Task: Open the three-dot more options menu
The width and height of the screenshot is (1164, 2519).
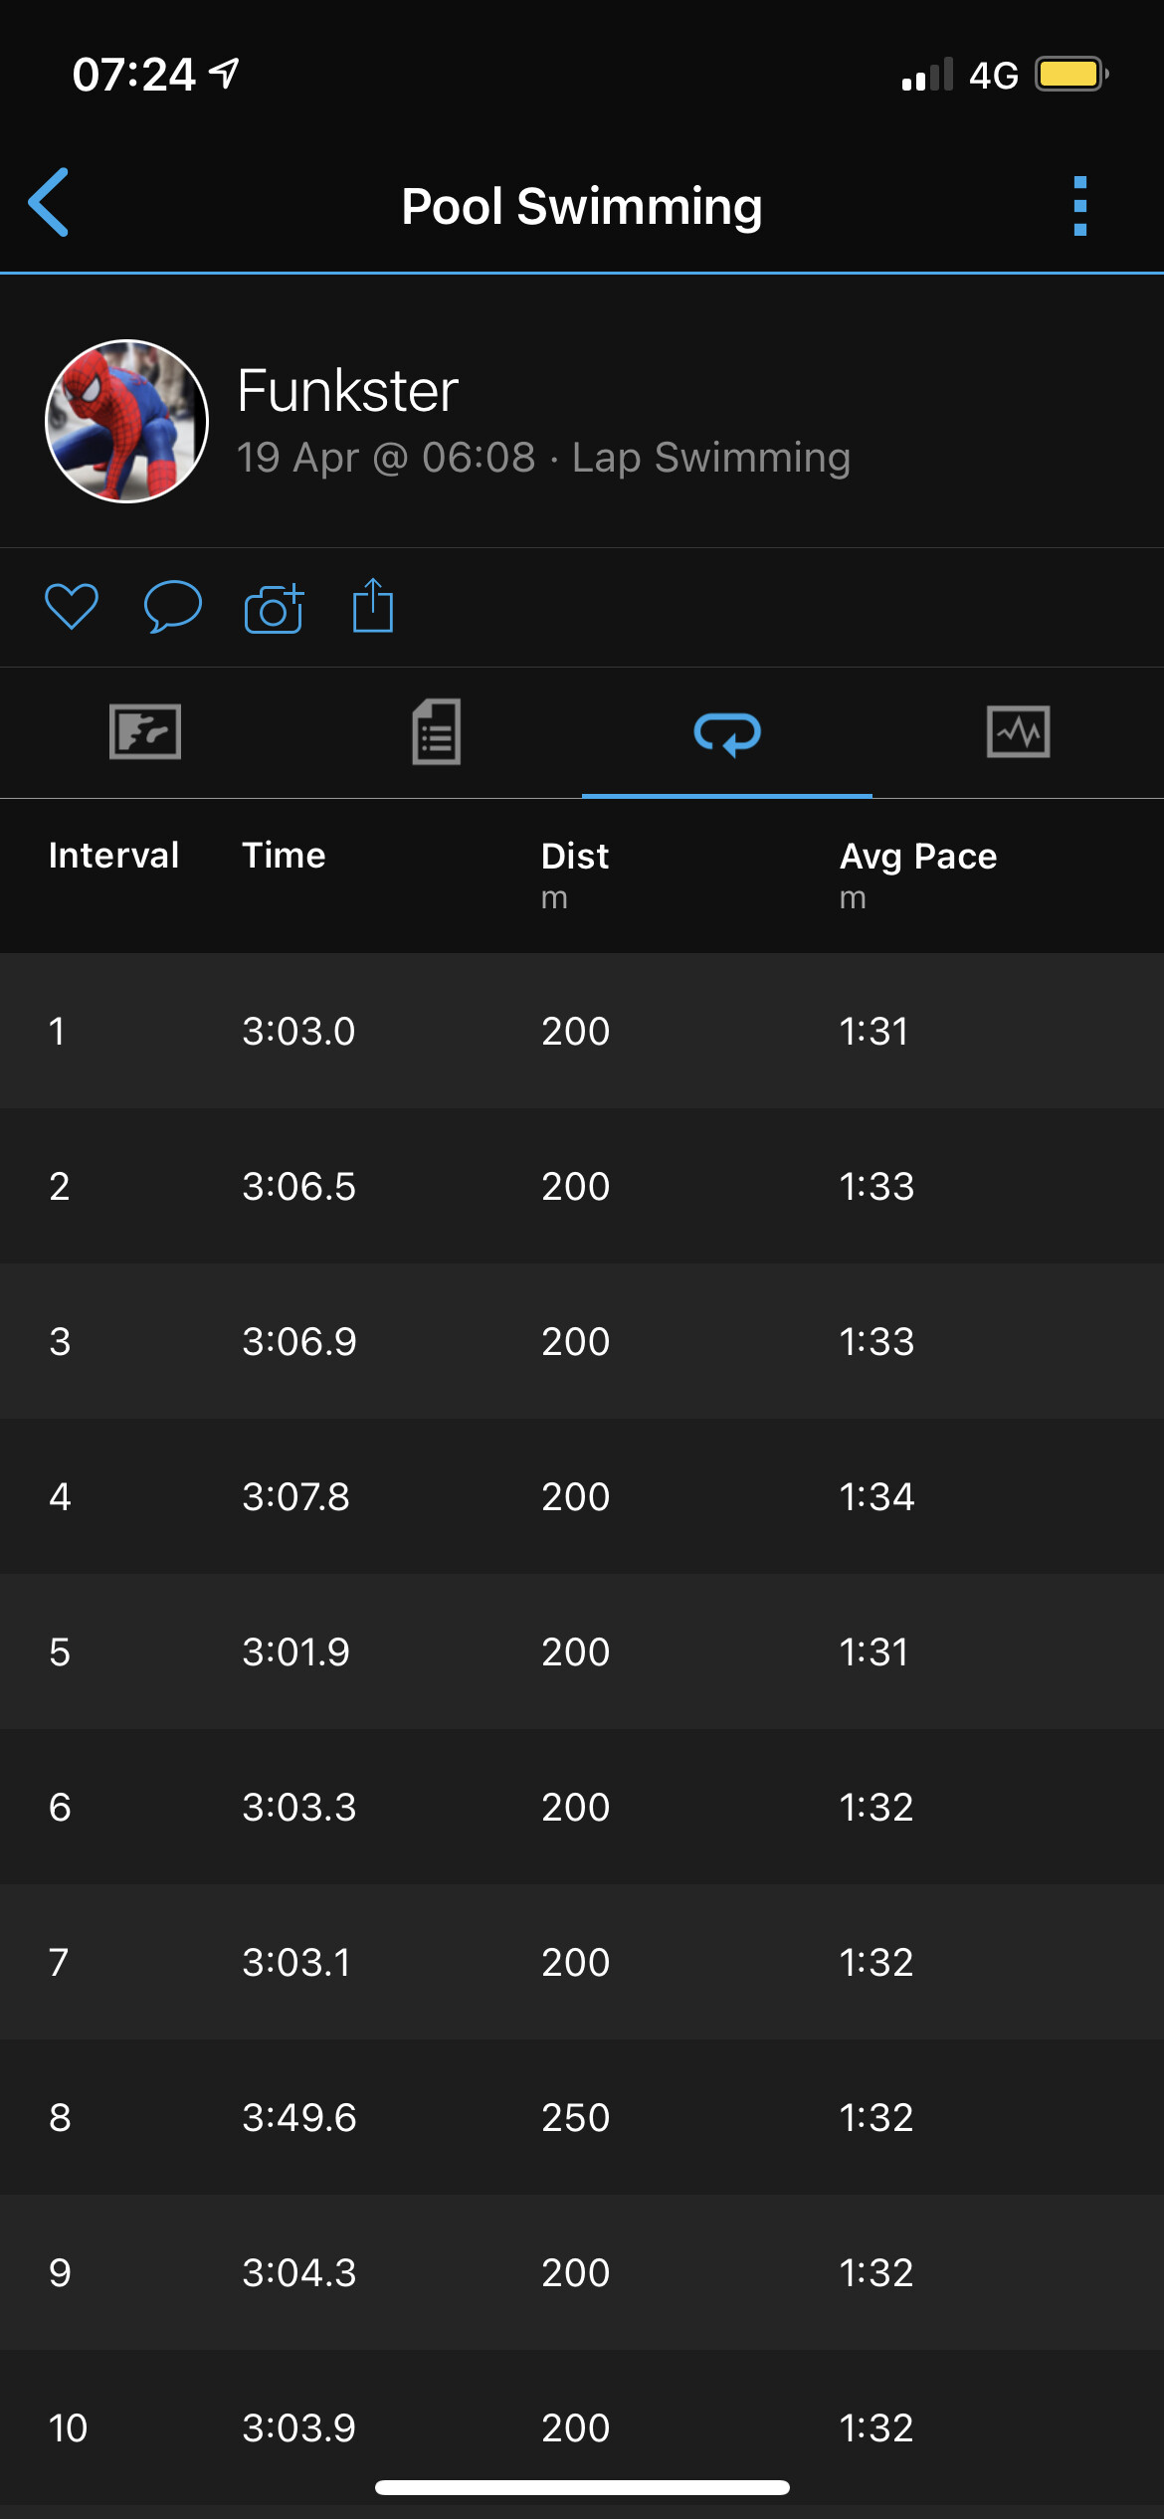Action: click(1080, 206)
